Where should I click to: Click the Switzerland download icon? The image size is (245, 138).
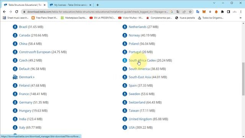click(125, 102)
